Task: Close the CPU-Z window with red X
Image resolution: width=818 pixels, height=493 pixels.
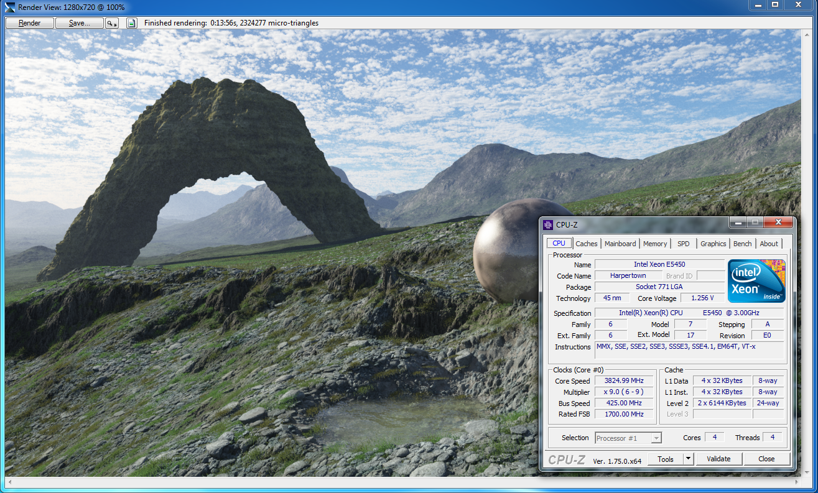Action: 778,222
